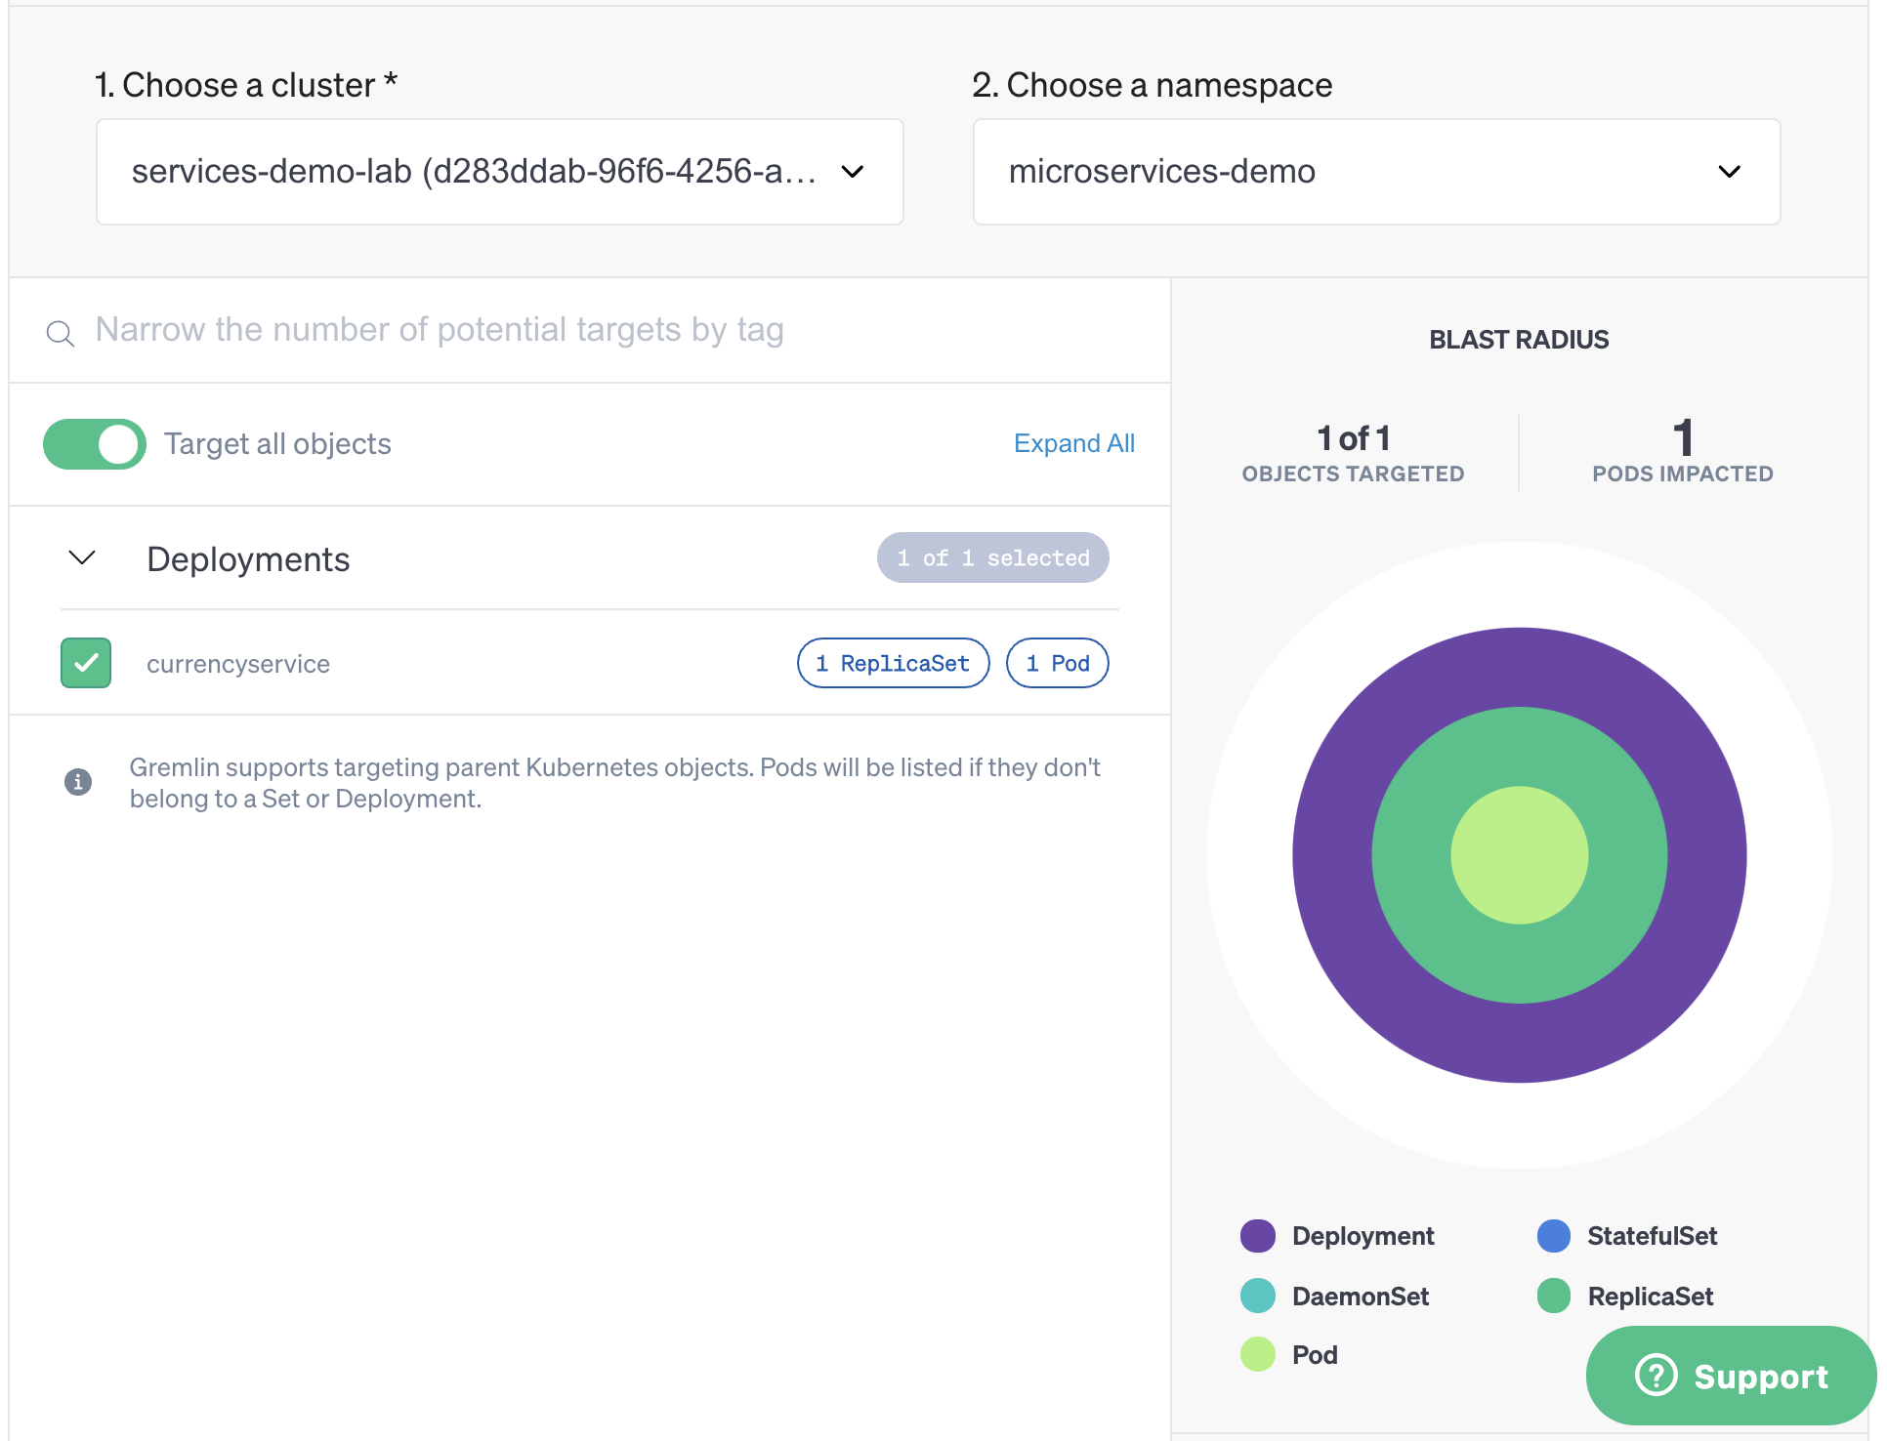
Task: Click the 1 Pod button for currencyservice
Action: [x=1057, y=663]
